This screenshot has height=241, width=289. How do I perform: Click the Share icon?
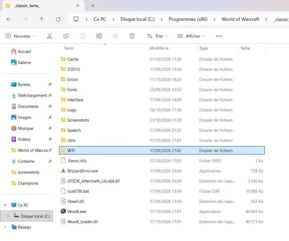pyautogui.click(x=116, y=36)
